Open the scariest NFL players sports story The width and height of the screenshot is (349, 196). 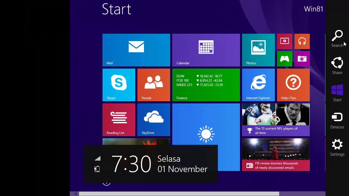click(276, 120)
